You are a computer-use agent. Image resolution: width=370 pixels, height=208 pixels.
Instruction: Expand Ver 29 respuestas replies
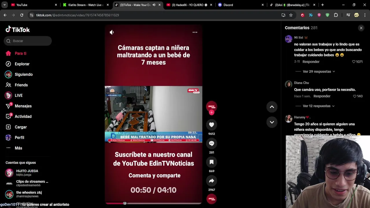319,72
